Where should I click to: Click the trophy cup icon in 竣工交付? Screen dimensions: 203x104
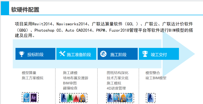pyautogui.click(x=145, y=54)
